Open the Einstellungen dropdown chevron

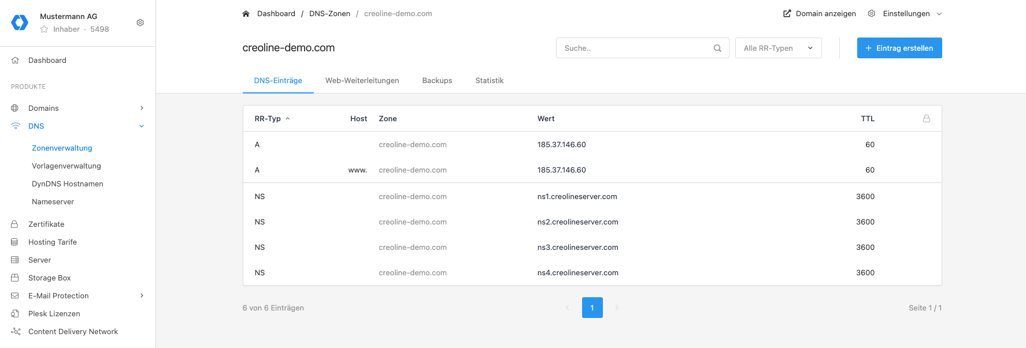[x=939, y=13]
